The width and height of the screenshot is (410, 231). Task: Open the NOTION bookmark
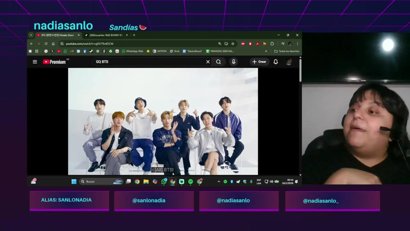[x=160, y=51]
